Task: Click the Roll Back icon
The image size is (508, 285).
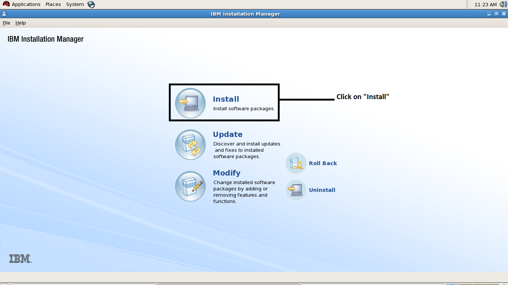Action: pyautogui.click(x=296, y=163)
